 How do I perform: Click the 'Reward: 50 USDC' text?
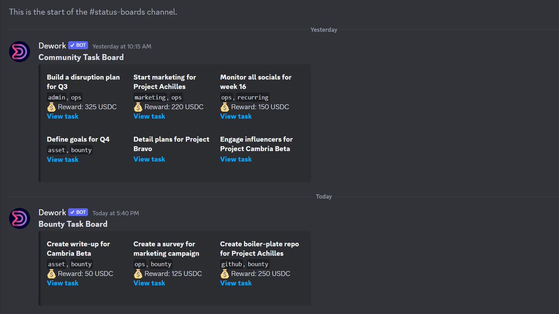[85, 274]
